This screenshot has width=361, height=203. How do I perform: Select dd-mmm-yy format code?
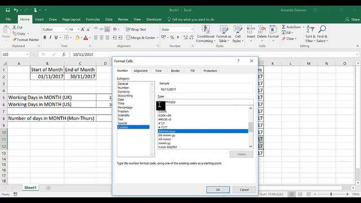click(167, 135)
